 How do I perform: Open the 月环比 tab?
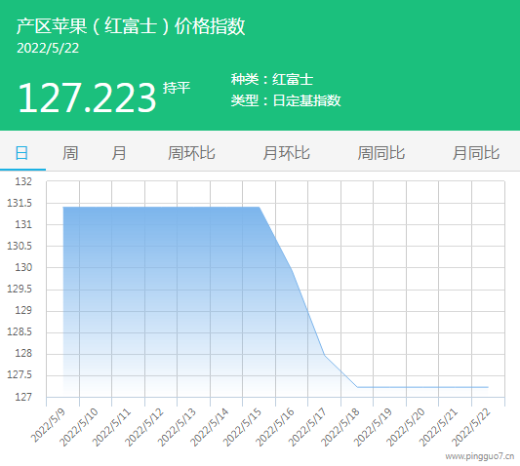(x=286, y=153)
